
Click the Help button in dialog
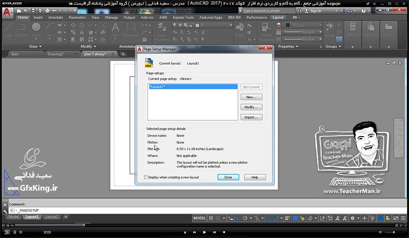point(255,177)
